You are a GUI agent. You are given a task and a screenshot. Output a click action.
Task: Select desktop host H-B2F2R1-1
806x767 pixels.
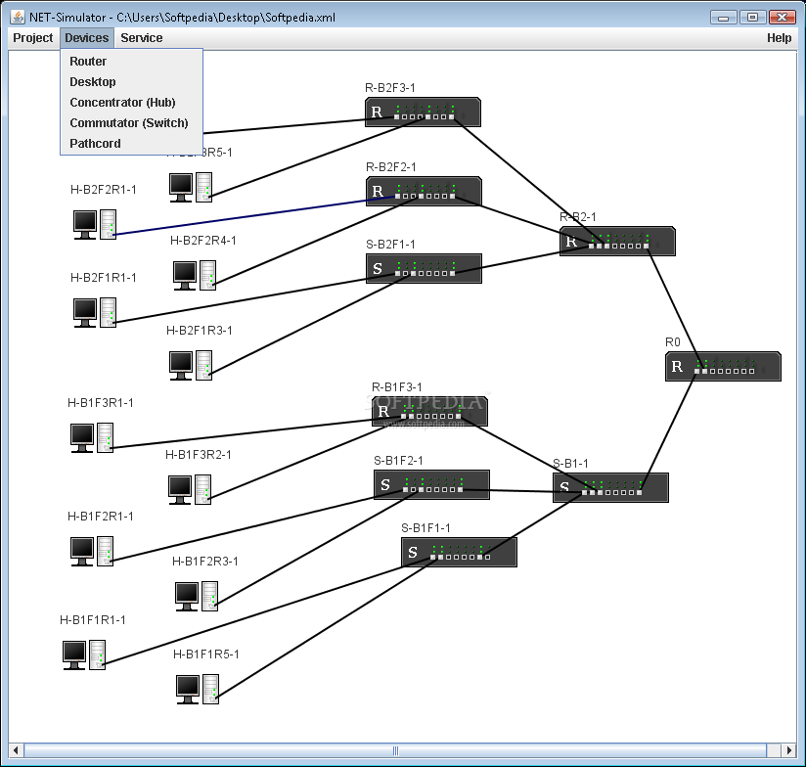[95, 225]
